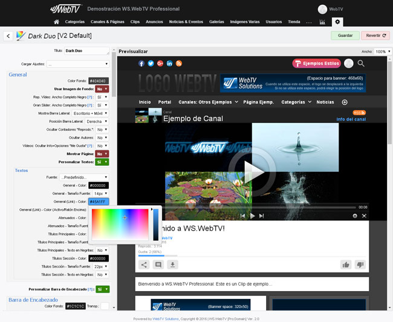The height and width of the screenshot is (322, 393).
Task: Click the small play control in player bar
Action: (x=252, y=216)
